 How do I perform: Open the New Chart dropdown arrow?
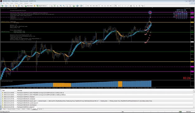tap(4, 6)
